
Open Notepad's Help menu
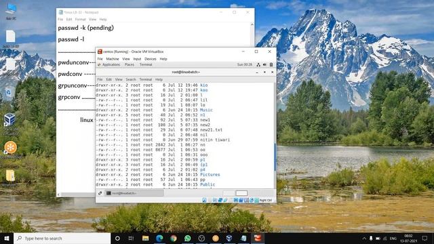[103, 20]
